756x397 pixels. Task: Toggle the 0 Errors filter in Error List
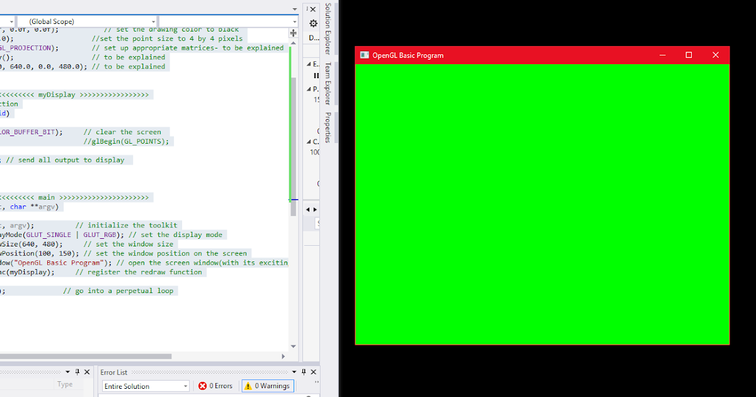(216, 386)
